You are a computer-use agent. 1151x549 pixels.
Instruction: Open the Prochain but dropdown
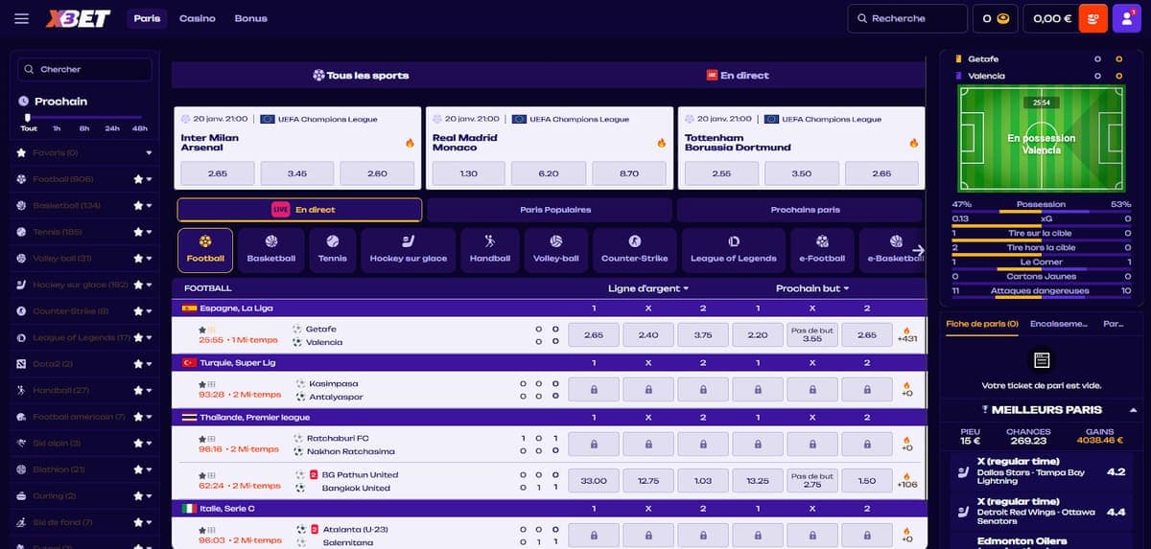(812, 288)
